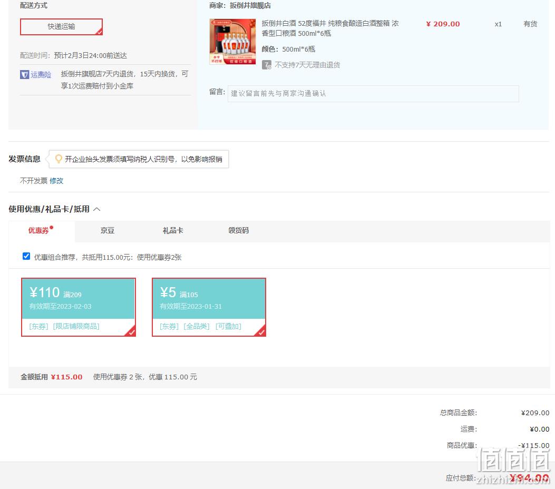Image resolution: width=555 pixels, height=489 pixels.
Task: Click the 配送时间 预计2月3日24:00前送达 text
Action: click(73, 55)
